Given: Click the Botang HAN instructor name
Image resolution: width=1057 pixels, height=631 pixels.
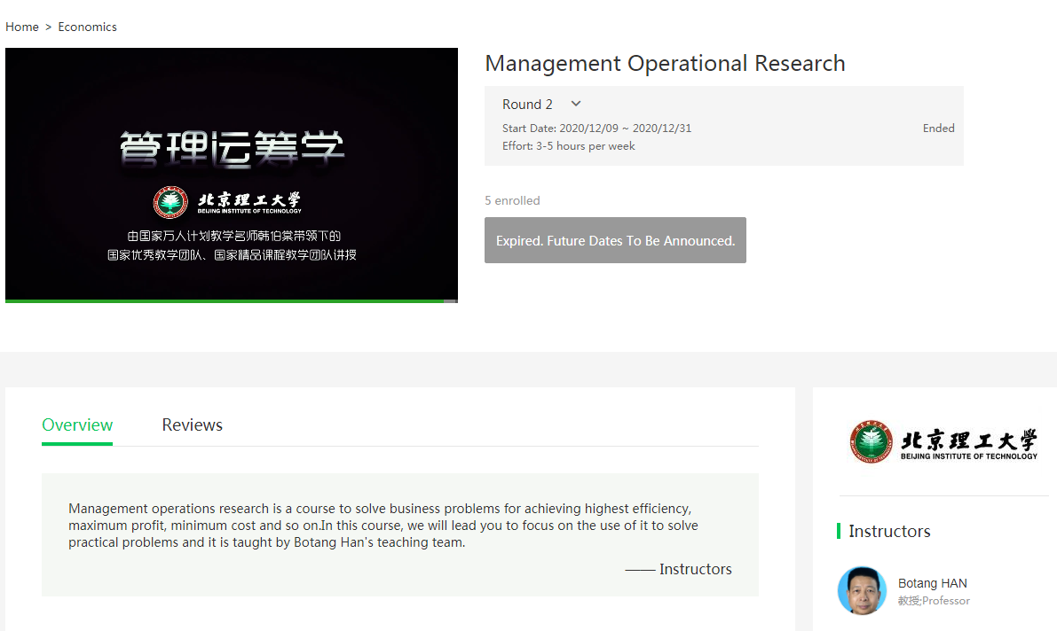Looking at the screenshot, I should [932, 583].
